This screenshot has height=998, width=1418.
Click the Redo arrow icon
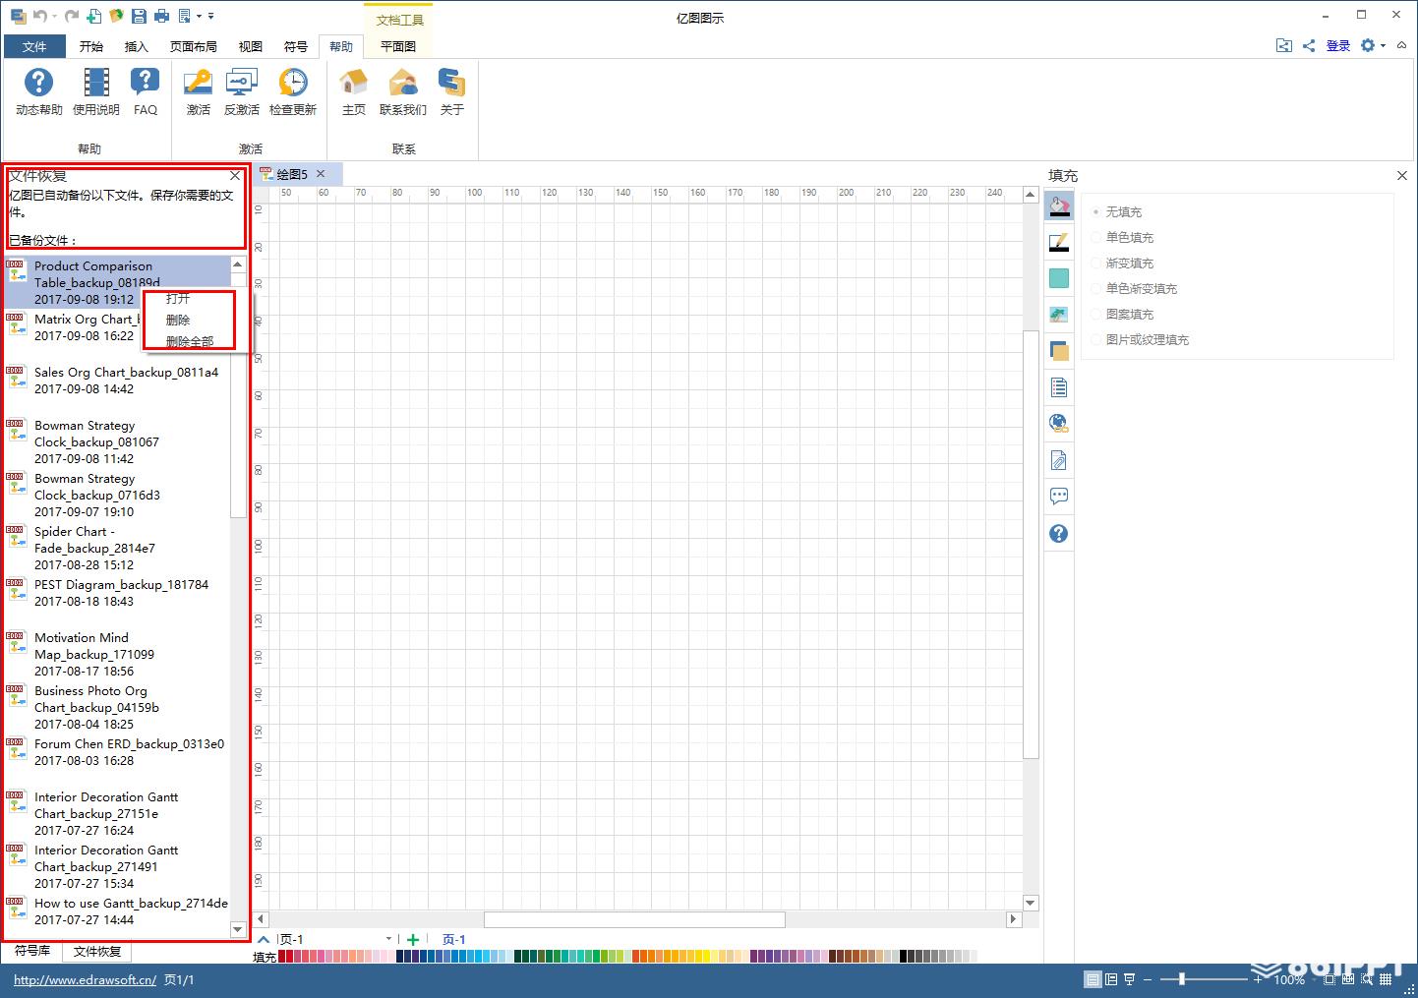click(72, 16)
